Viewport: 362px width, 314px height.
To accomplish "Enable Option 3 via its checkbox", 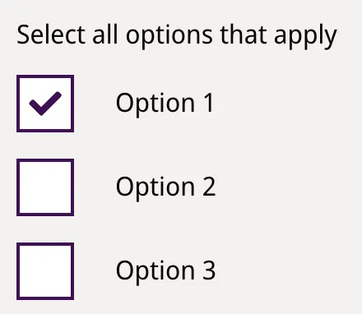I will pos(45,271).
